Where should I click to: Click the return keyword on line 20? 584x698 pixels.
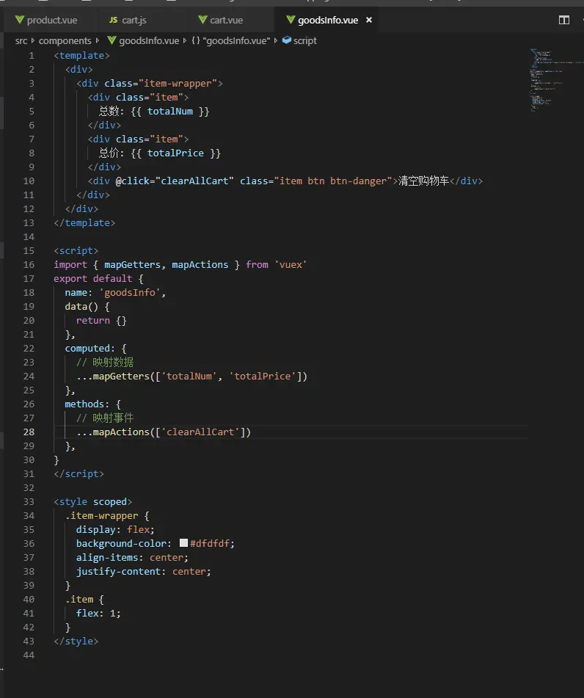(x=92, y=321)
